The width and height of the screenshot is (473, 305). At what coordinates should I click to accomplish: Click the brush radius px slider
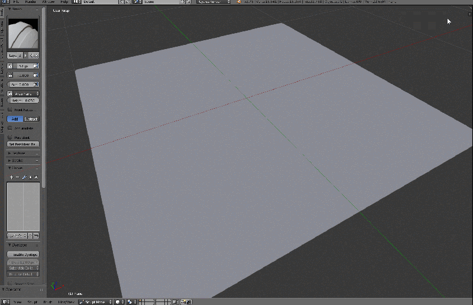click(x=23, y=66)
